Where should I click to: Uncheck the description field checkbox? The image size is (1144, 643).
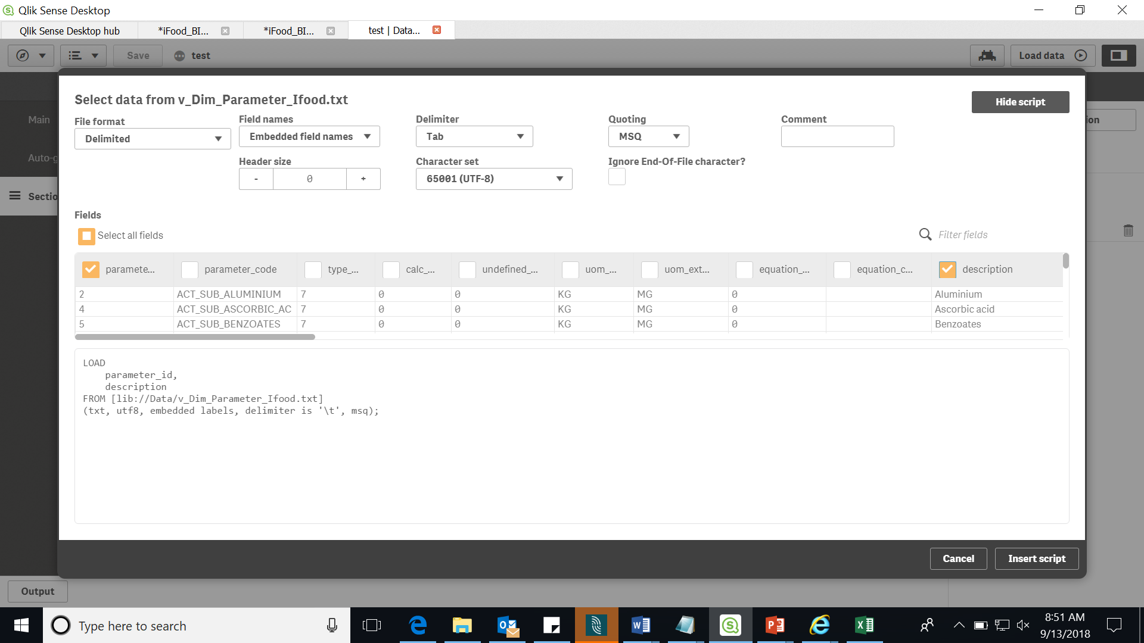tap(947, 270)
